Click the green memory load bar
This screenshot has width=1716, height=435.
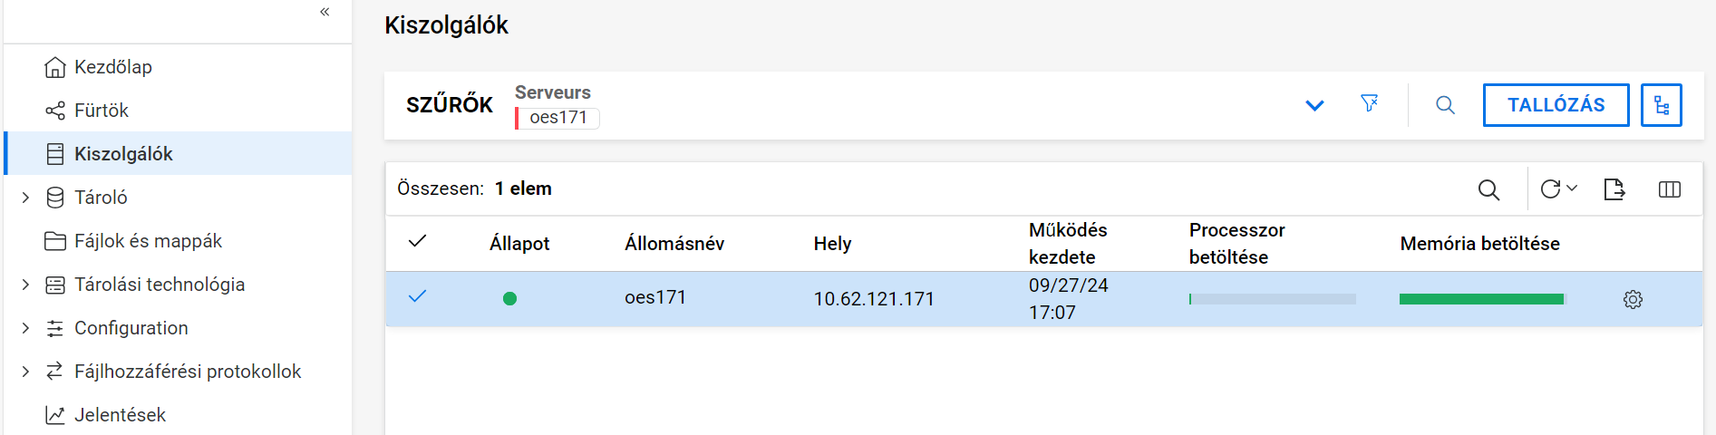pos(1481,299)
